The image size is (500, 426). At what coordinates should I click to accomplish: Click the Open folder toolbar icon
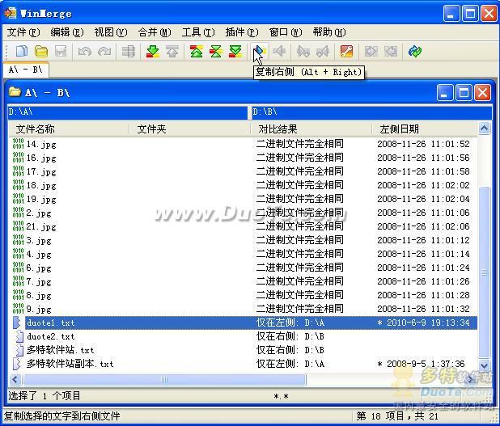(x=41, y=51)
